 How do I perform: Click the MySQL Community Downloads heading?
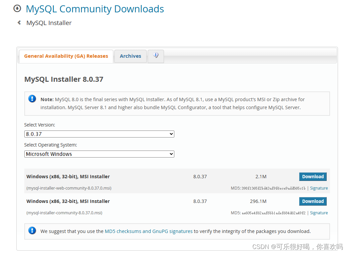coord(95,9)
